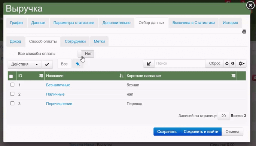This screenshot has height=146, width=256.
Task: Click the Сохранить button
Action: pyautogui.click(x=167, y=131)
